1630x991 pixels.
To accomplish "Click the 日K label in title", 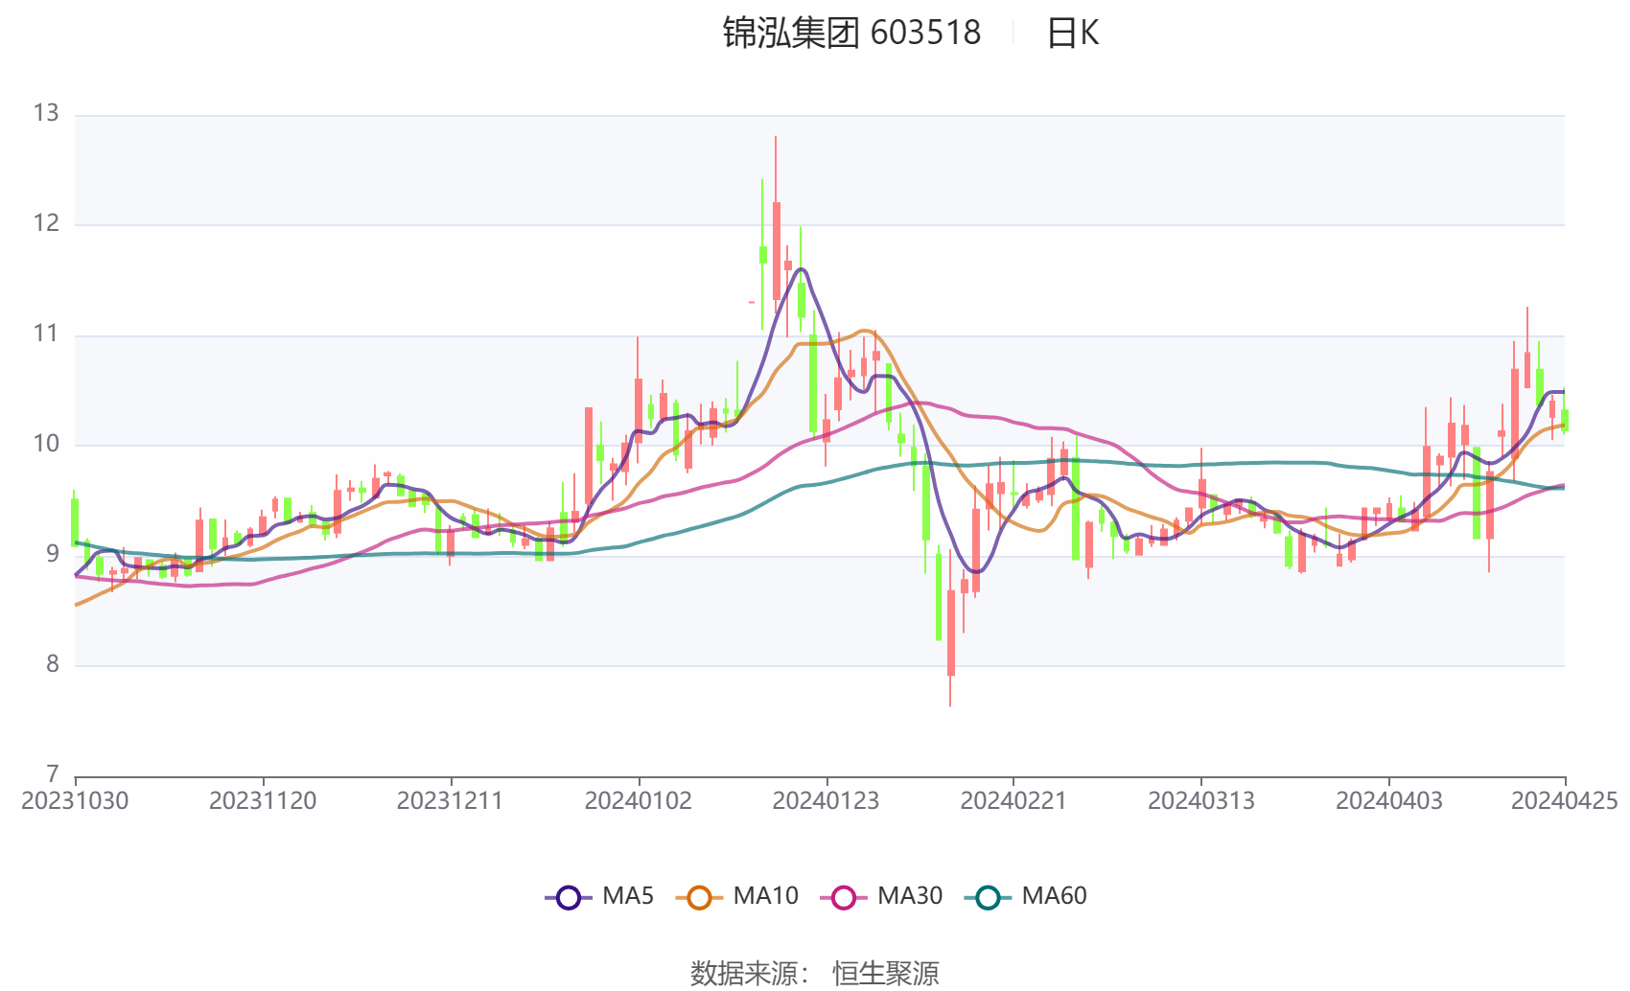I will pyautogui.click(x=1072, y=34).
